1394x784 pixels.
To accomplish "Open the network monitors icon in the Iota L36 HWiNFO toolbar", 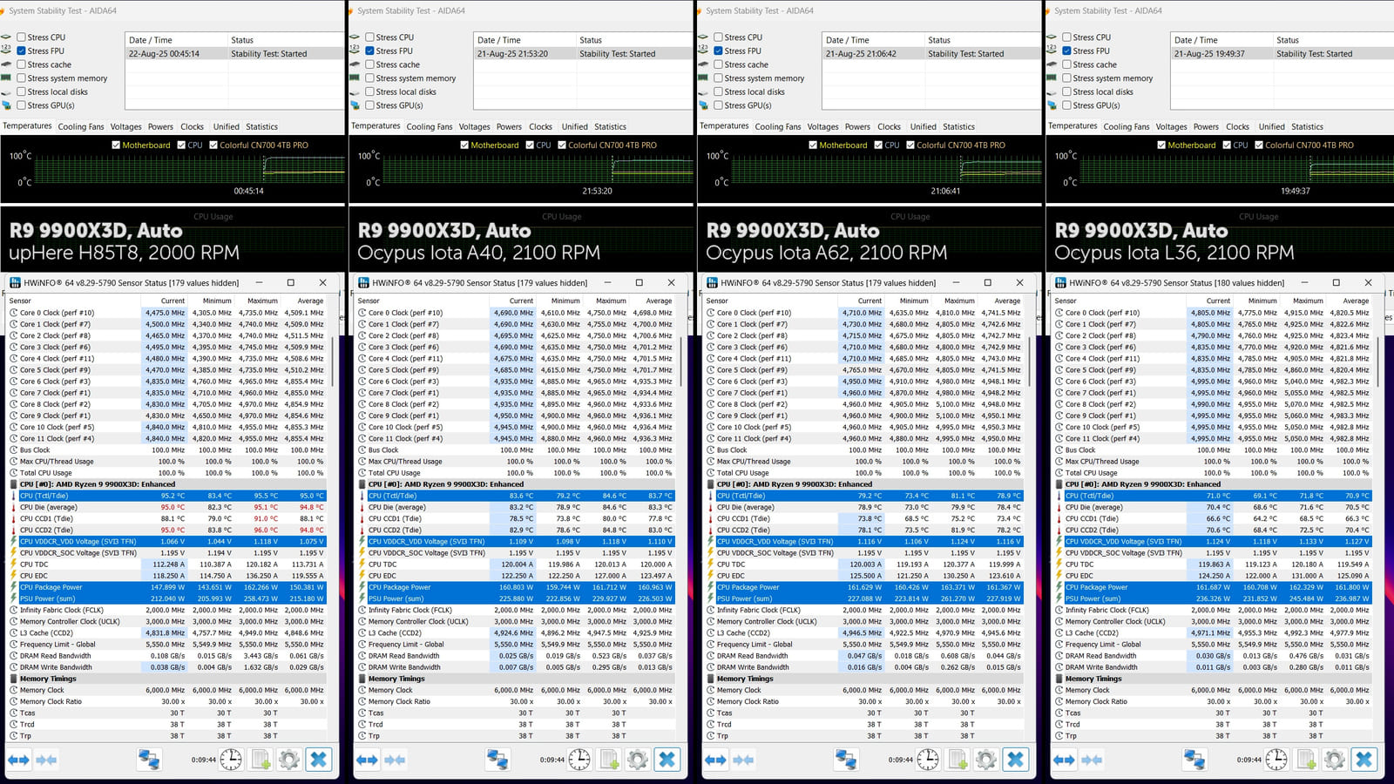I will coord(1194,760).
